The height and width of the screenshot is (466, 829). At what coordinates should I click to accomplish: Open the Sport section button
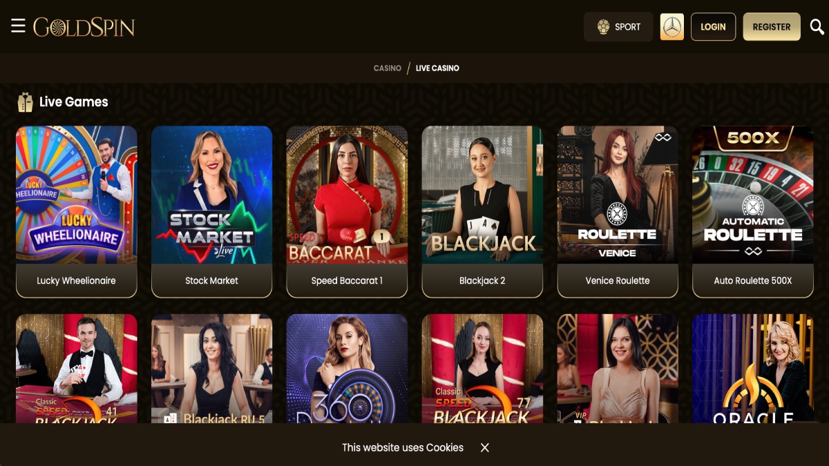click(618, 27)
